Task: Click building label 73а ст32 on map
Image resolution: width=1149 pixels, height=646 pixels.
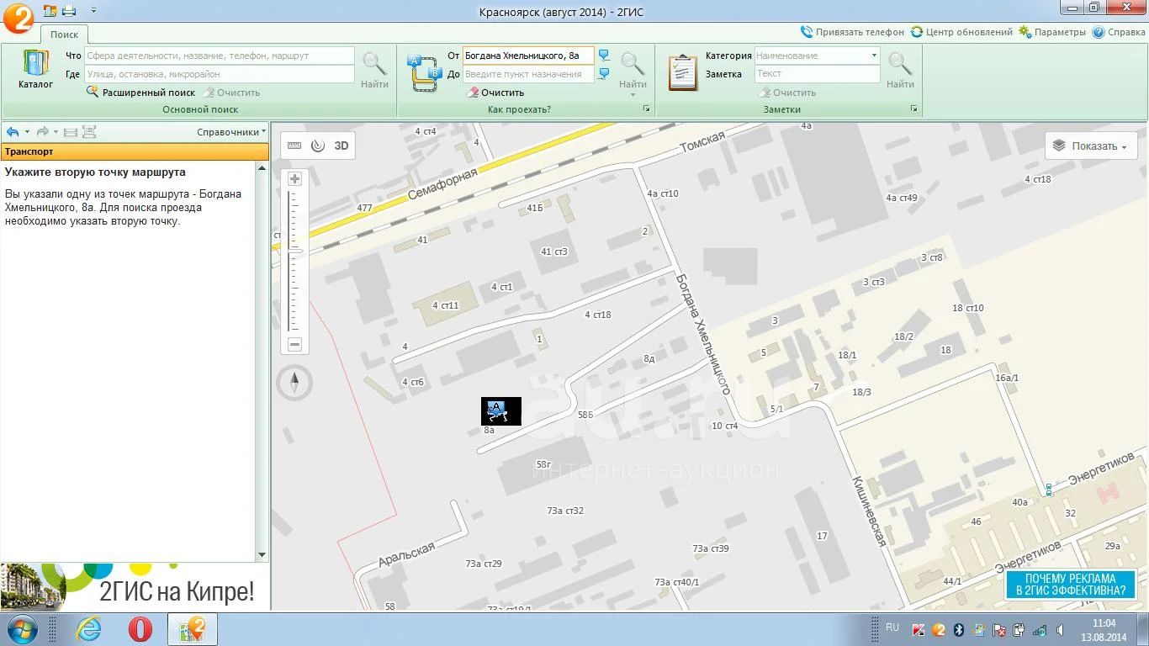Action: coord(565,511)
